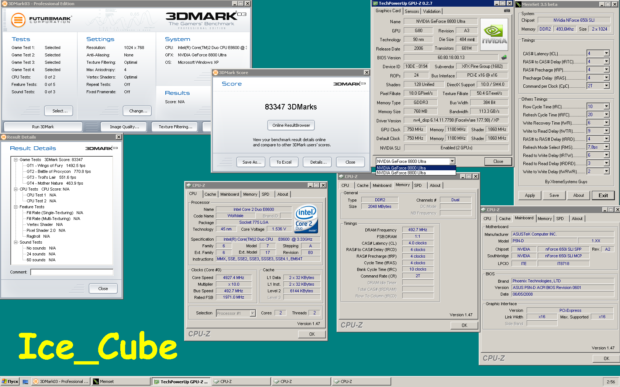Open Precharge Delay (tRAS) dropdown
Viewport: 620px width, 387px height.
pyautogui.click(x=606, y=78)
